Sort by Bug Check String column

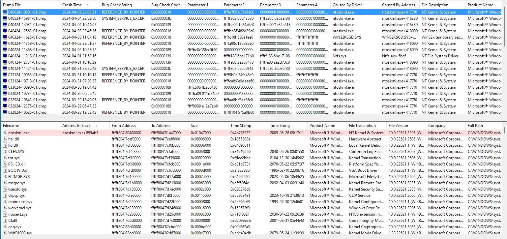124,5
